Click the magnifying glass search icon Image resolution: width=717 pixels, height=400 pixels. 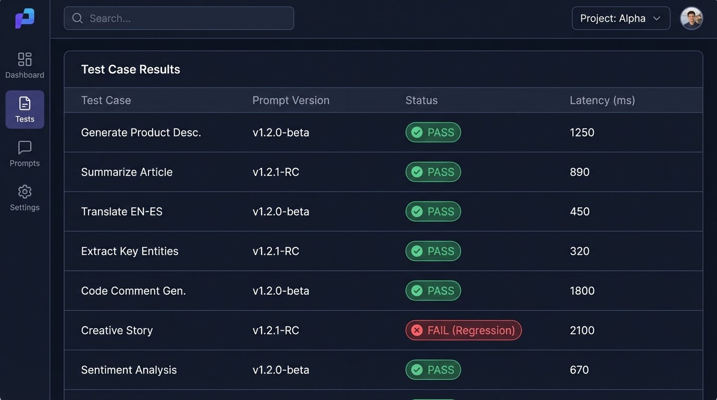(x=78, y=18)
